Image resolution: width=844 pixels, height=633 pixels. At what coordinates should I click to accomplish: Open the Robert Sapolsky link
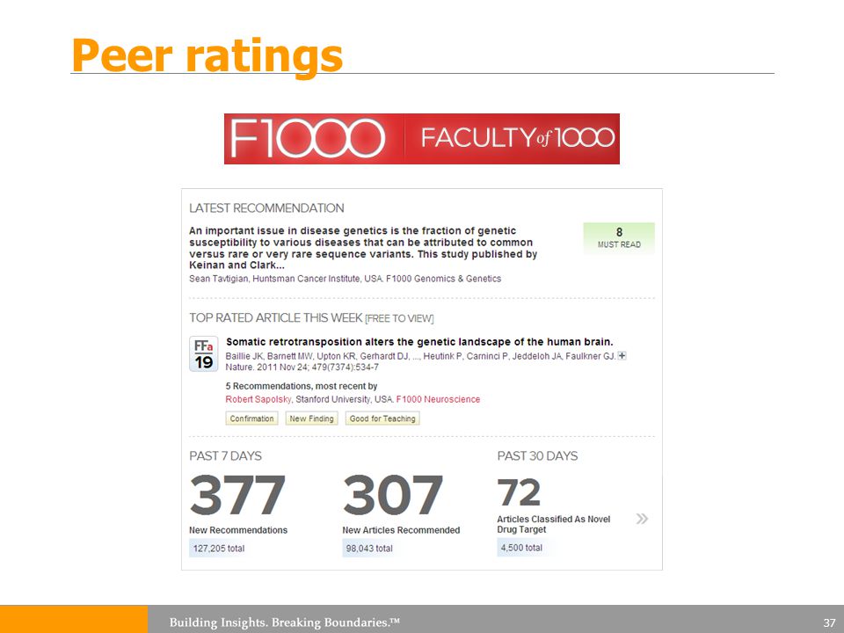pyautogui.click(x=258, y=399)
